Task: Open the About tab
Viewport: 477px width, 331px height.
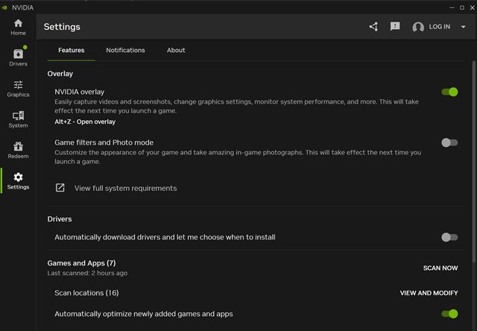Action: [176, 50]
